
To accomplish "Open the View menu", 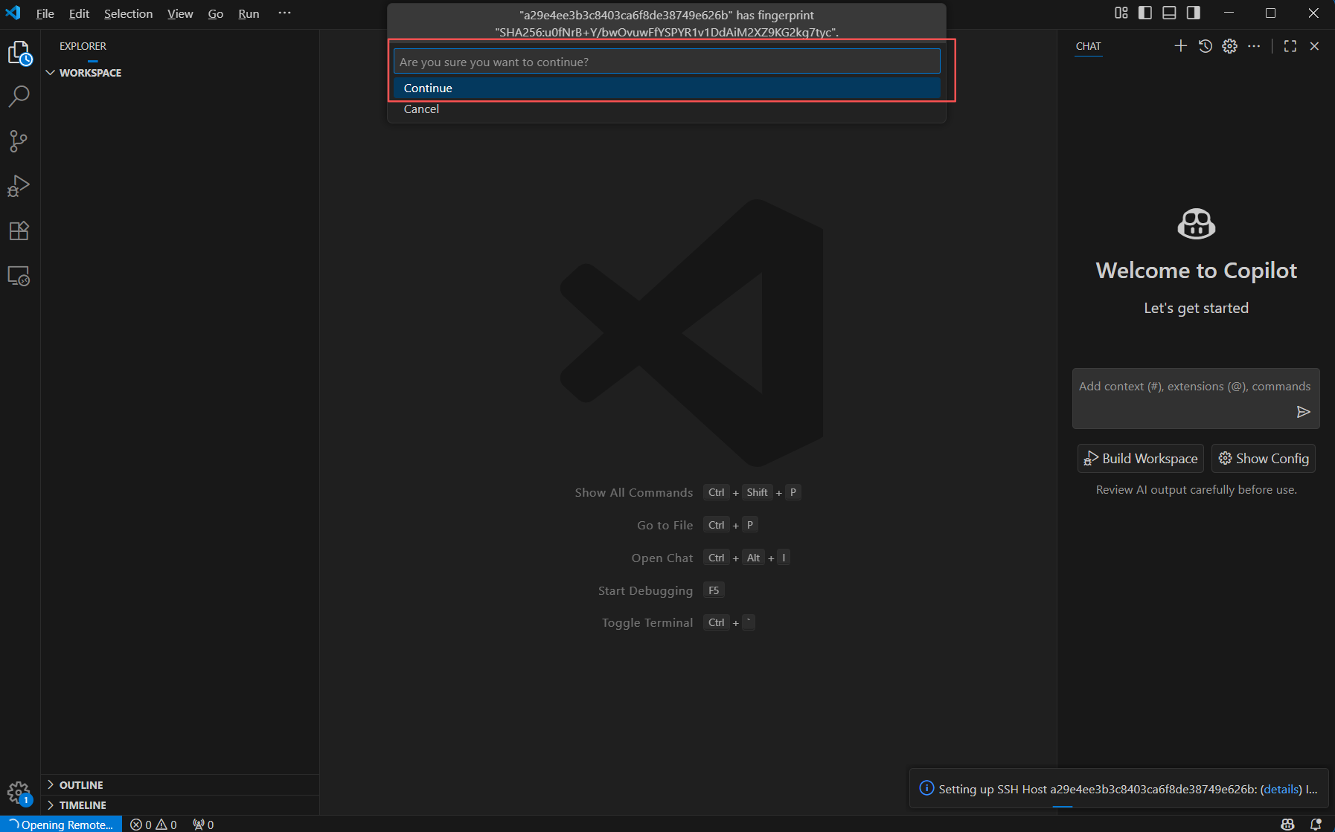I will [x=180, y=13].
